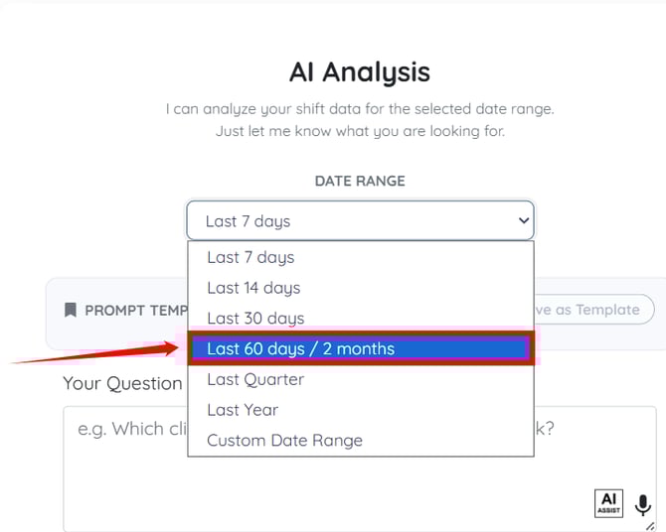
Task: Click the Your Question label
Action: (122, 383)
